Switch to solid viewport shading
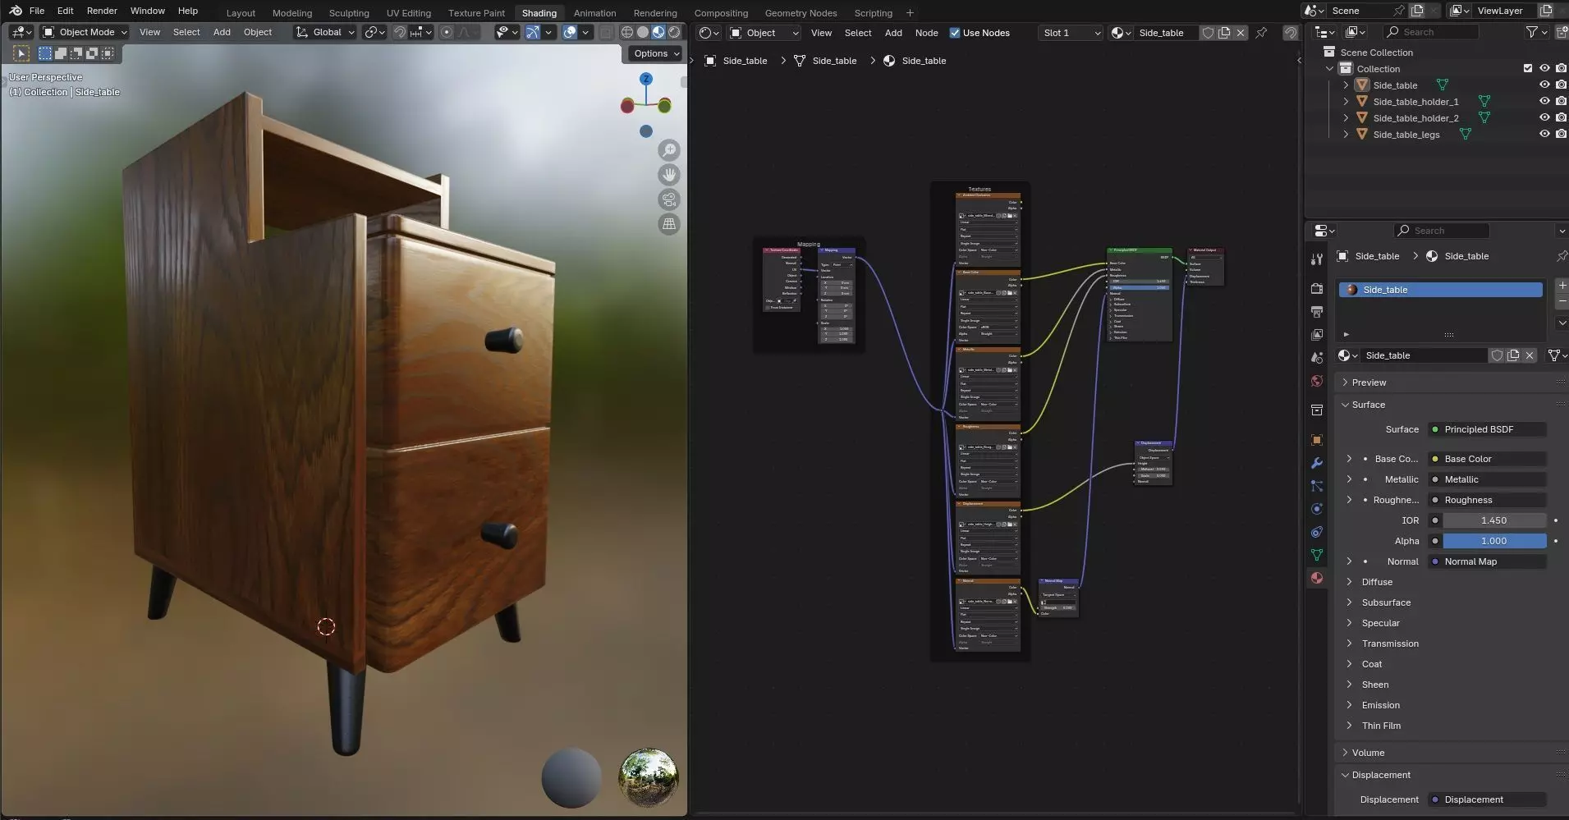1569x820 pixels. 643,32
